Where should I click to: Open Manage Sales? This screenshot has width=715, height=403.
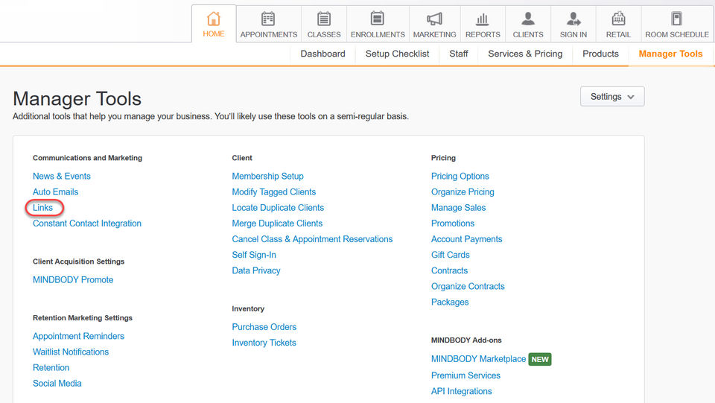point(458,207)
